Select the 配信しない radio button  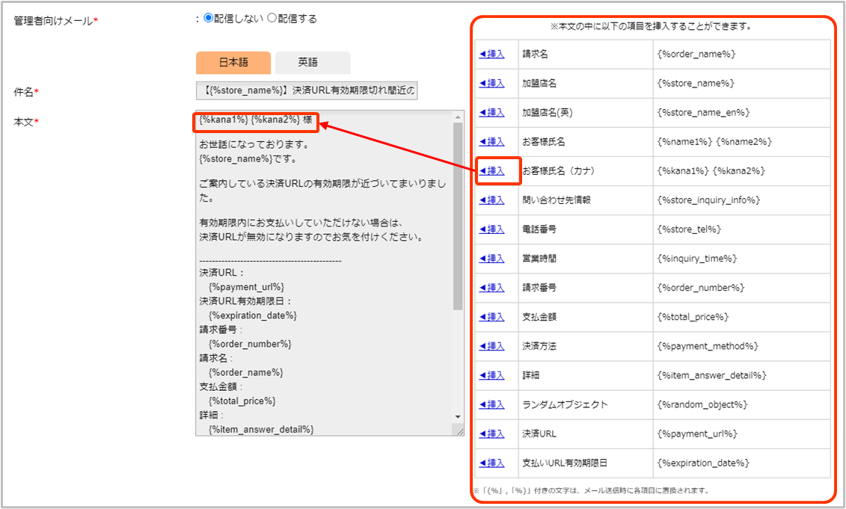pos(209,19)
